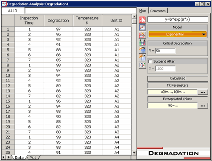Image resolution: width=212 pixels, height=161 pixels.
Task: Open the Exponential model dropdown
Action: pos(178,34)
